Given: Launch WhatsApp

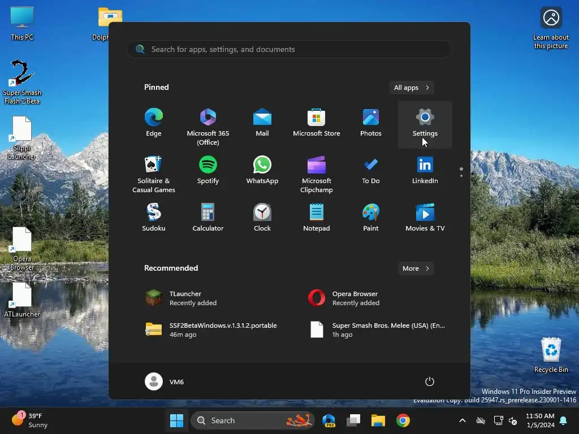Looking at the screenshot, I should pos(262,171).
